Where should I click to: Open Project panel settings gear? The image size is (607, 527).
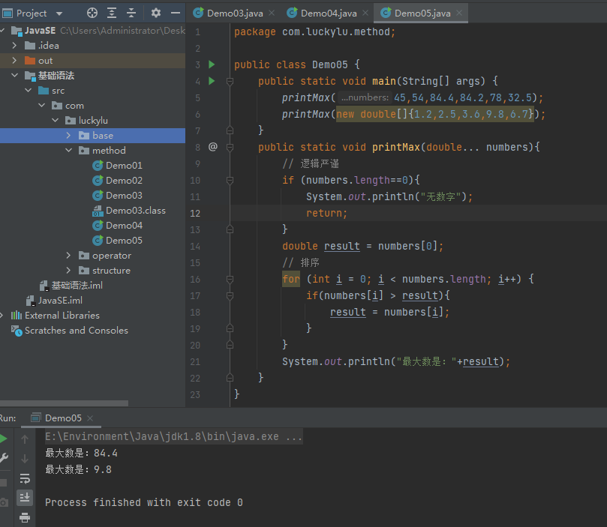156,13
